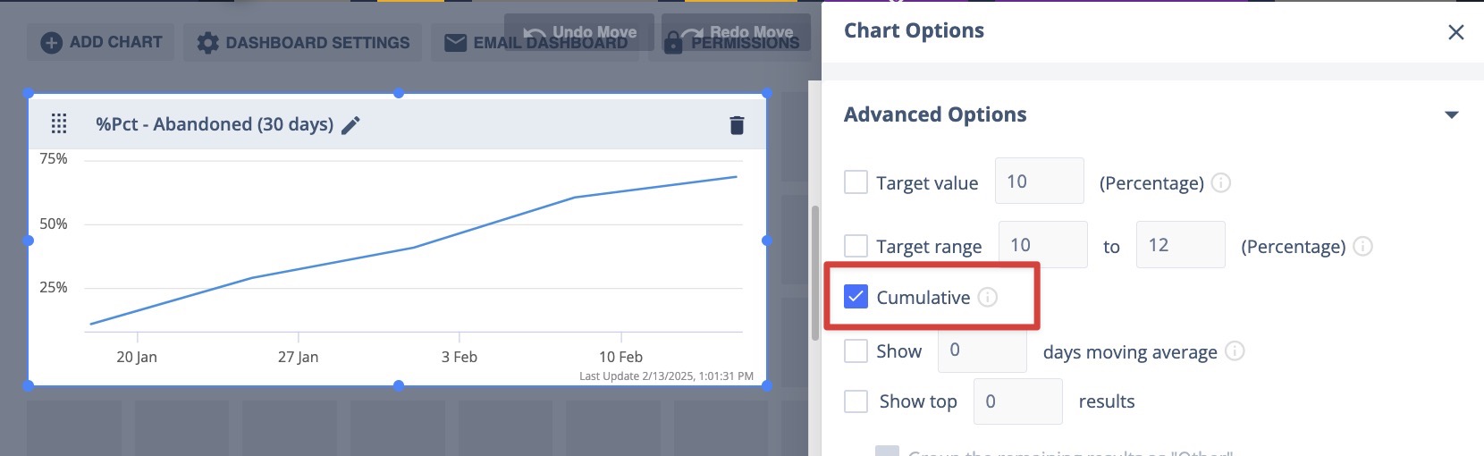Click the Redo Move button
1484x456 pixels.
[736, 32]
